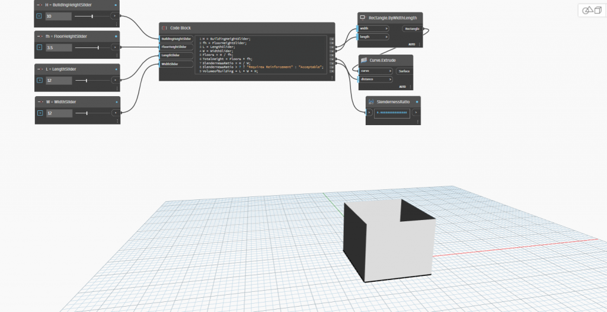The height and width of the screenshot is (312, 607).
Task: Expand WidthSlider settings chevron
Action: [x=40, y=113]
